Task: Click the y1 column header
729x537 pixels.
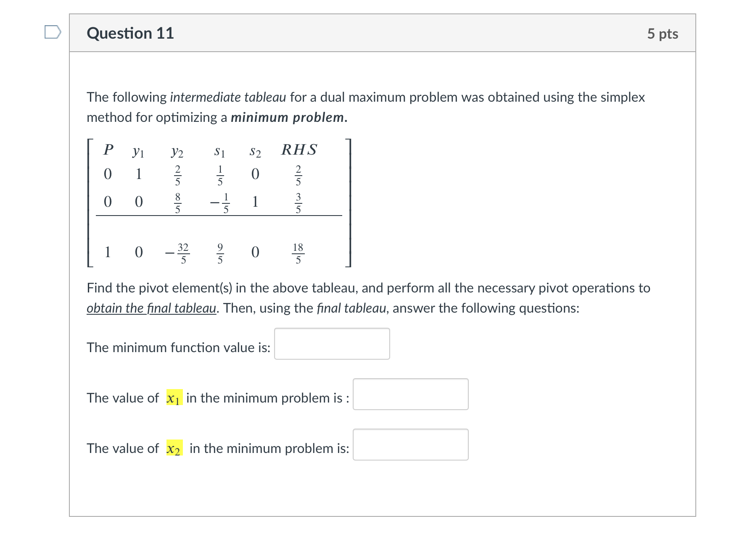Action: coord(138,151)
